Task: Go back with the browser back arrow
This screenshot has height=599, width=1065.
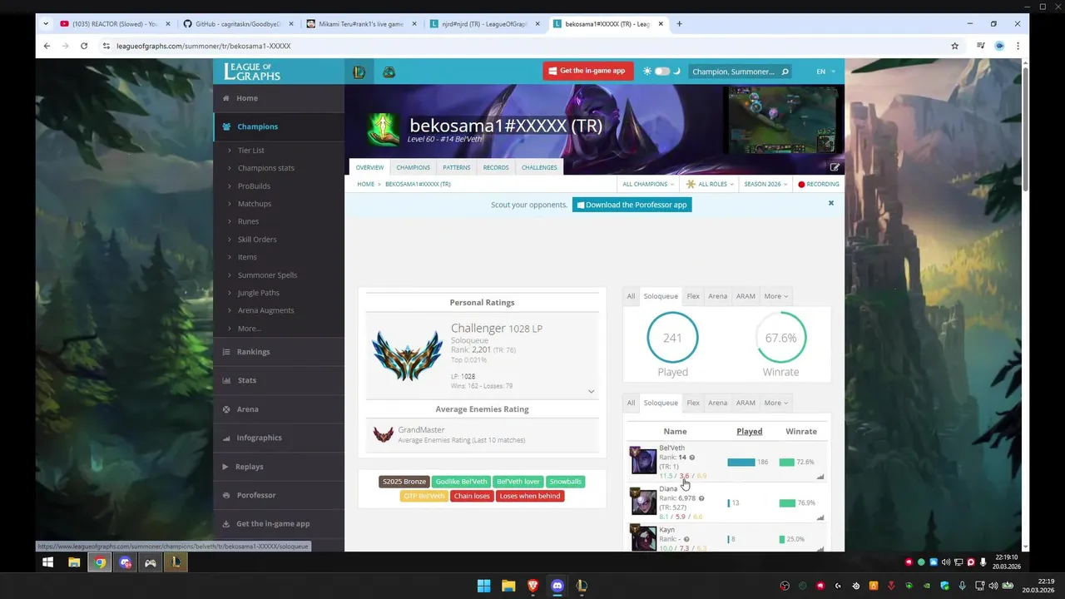Action: (x=47, y=46)
